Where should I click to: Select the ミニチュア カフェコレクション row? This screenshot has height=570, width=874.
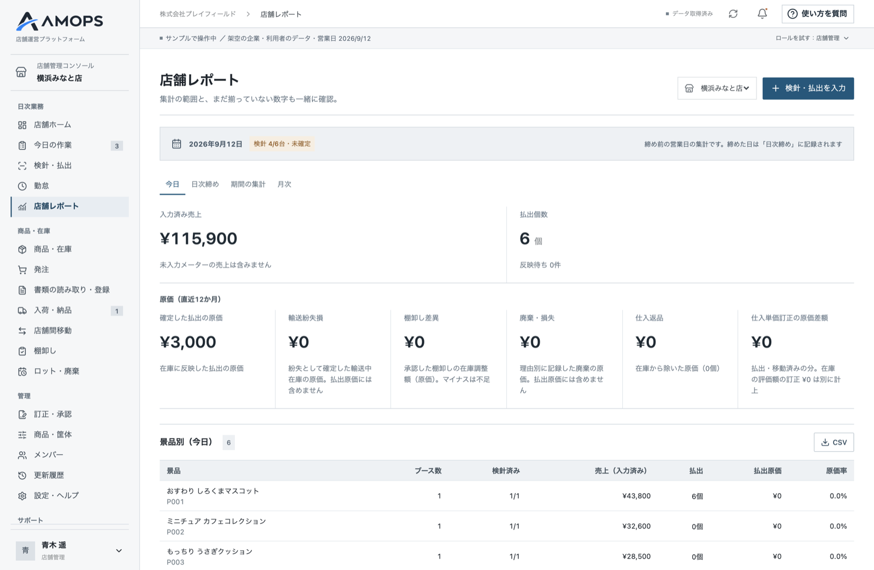(x=506, y=526)
